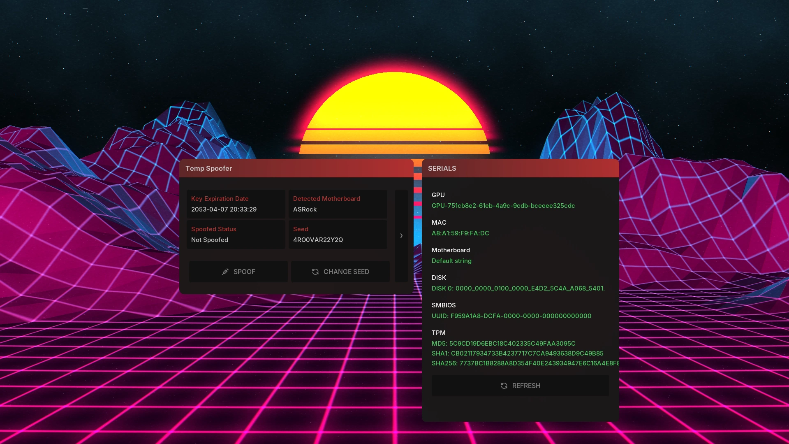Click the circular arrows icon beside CHANGE SEED
The height and width of the screenshot is (444, 789).
click(315, 272)
